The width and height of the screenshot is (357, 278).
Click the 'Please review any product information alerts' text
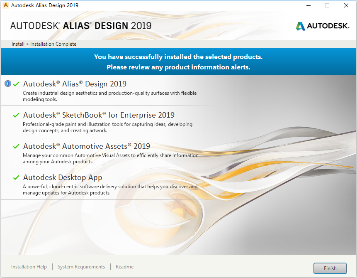[178, 67]
